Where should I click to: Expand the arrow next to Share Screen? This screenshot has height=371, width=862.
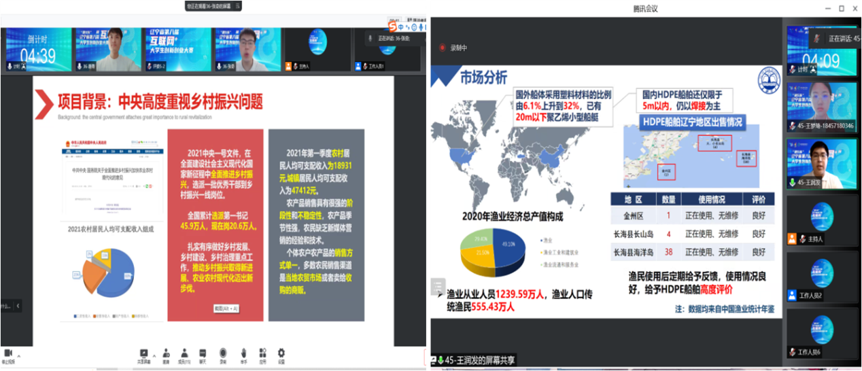(154, 356)
